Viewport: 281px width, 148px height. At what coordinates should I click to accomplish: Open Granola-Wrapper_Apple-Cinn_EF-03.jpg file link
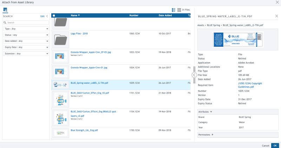[x=91, y=52]
